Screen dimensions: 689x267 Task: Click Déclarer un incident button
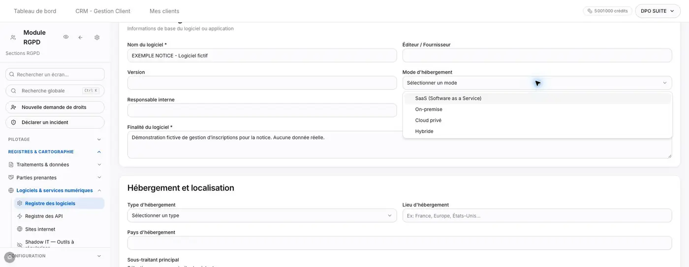click(x=55, y=122)
